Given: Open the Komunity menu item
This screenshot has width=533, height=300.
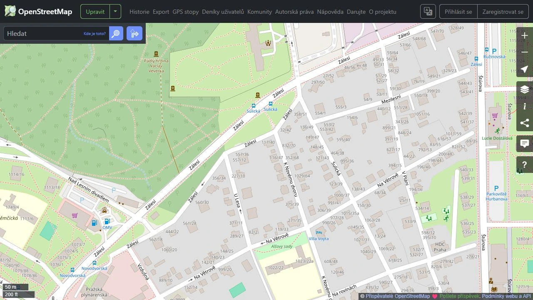Looking at the screenshot, I should coord(259,12).
